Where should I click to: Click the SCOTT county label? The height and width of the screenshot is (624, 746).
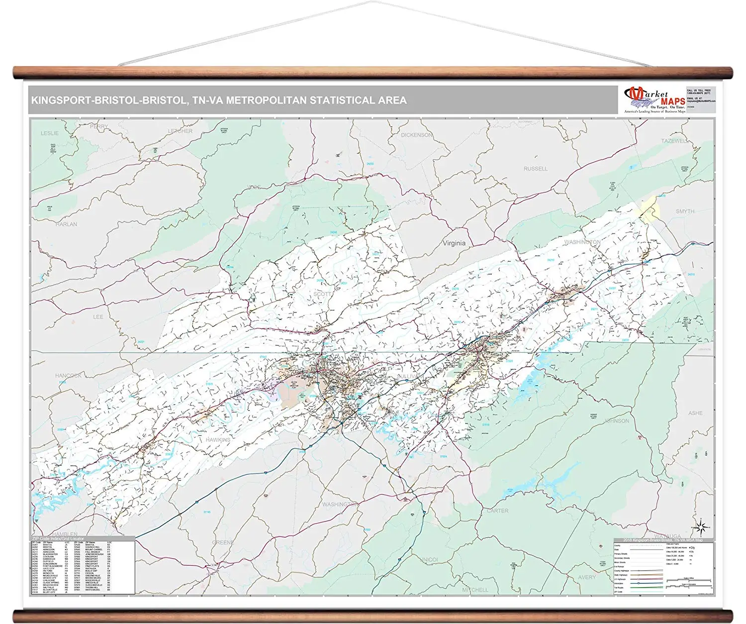tap(322, 294)
